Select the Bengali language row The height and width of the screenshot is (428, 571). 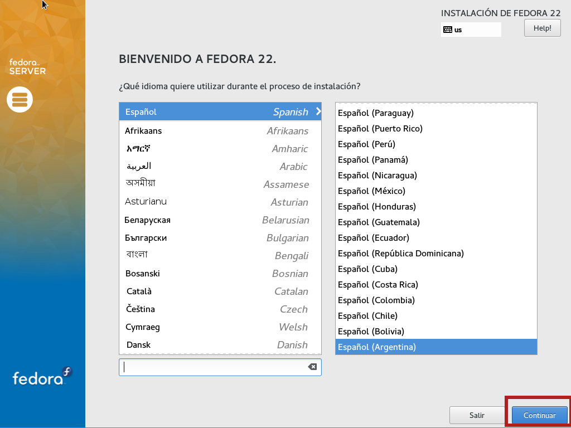click(220, 255)
